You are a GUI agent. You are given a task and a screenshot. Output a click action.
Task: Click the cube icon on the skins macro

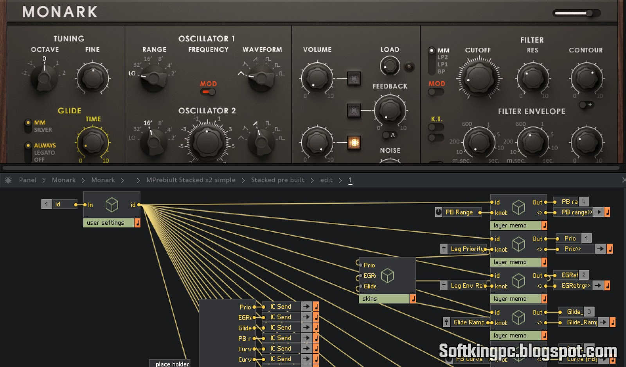[x=387, y=276]
